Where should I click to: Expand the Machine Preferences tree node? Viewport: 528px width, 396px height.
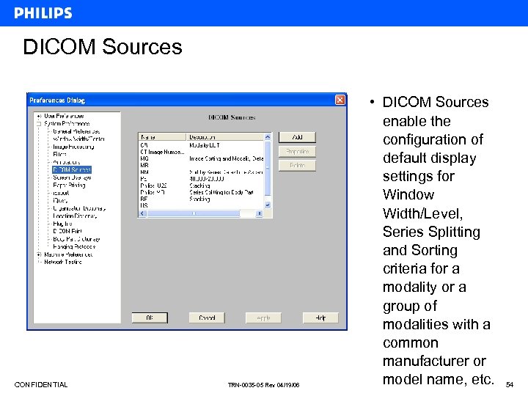click(x=39, y=254)
